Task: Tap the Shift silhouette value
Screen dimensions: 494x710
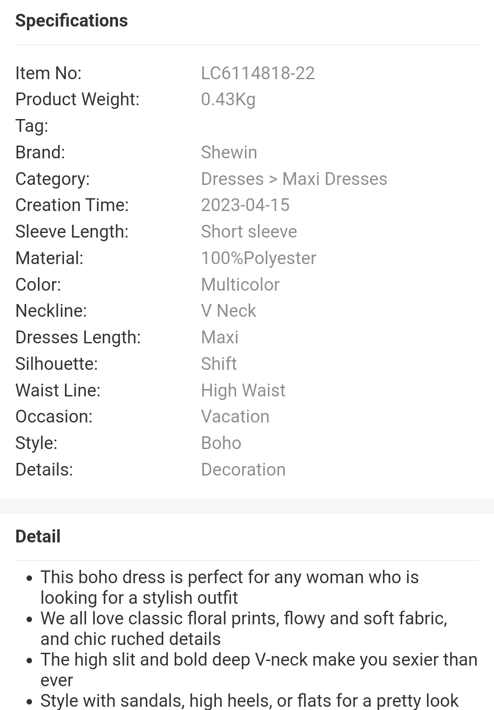Action: 219,364
